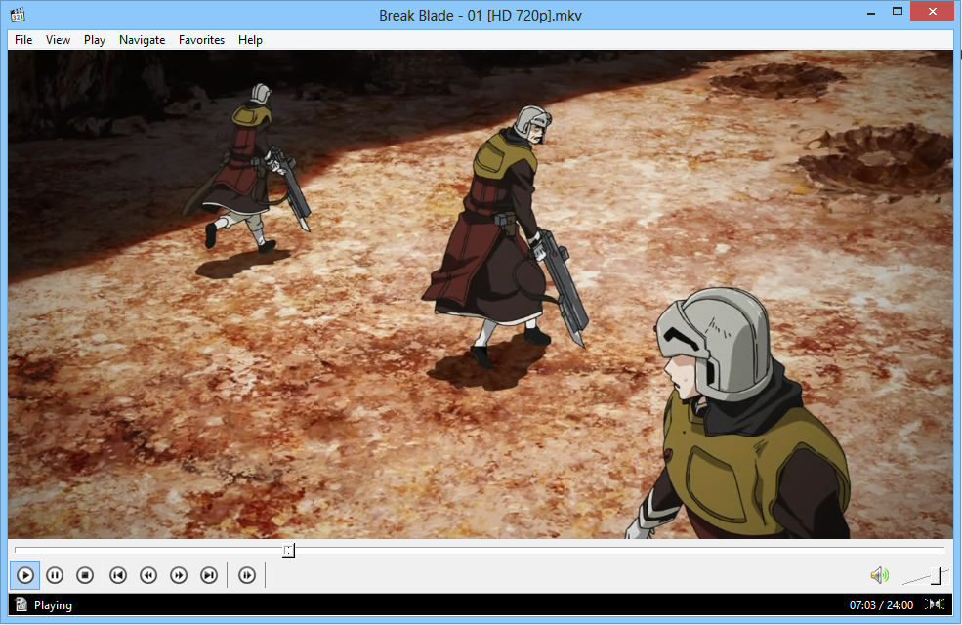
Task: Increase playback speed with the fast-forward icon
Action: pos(179,575)
